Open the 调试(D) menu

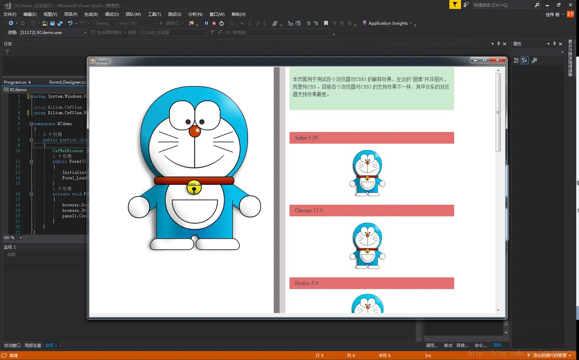(x=111, y=14)
